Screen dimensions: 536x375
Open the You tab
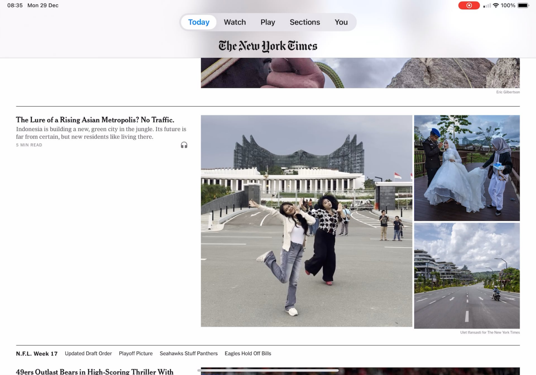coord(341,22)
